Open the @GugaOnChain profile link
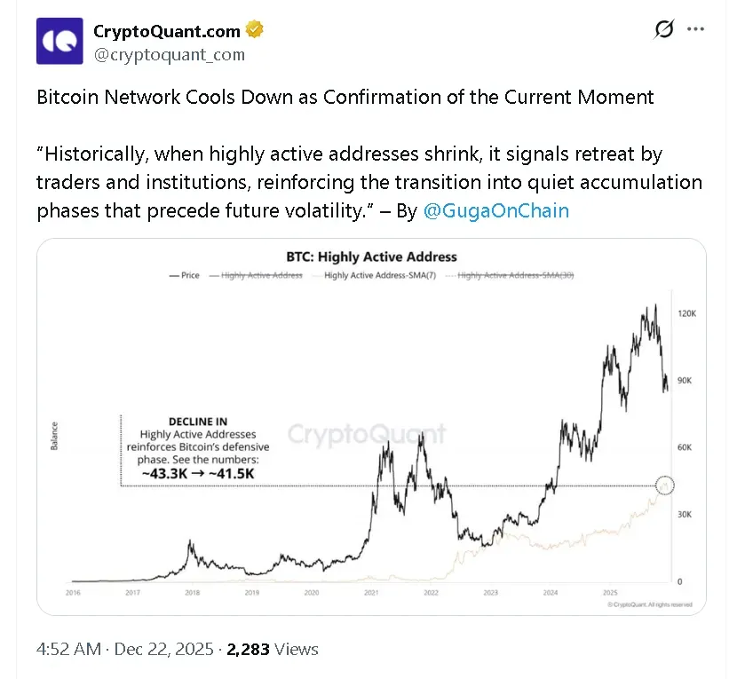The image size is (745, 679). pyautogui.click(x=495, y=210)
